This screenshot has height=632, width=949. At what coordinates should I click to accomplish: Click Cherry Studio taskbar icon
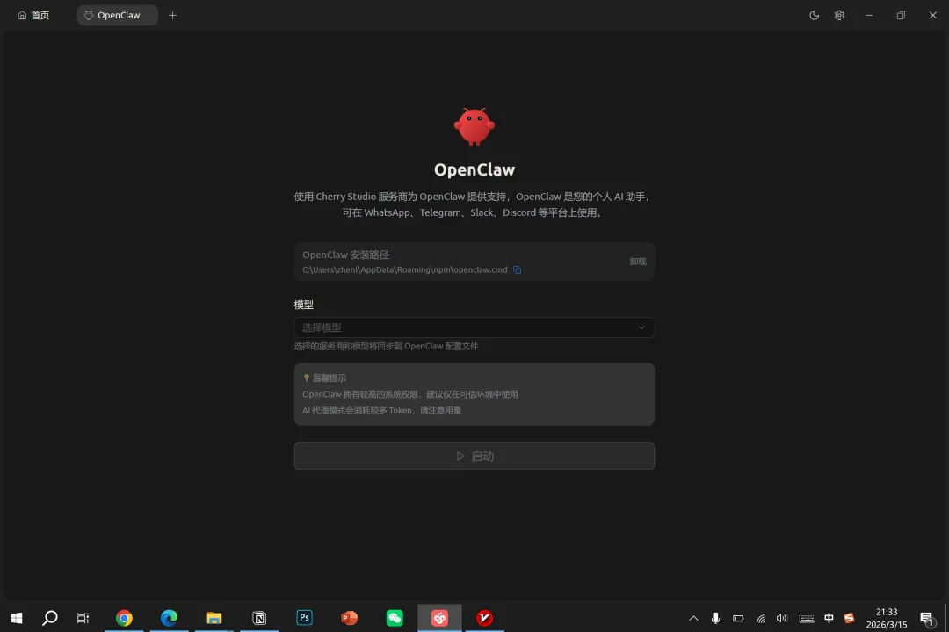point(439,617)
